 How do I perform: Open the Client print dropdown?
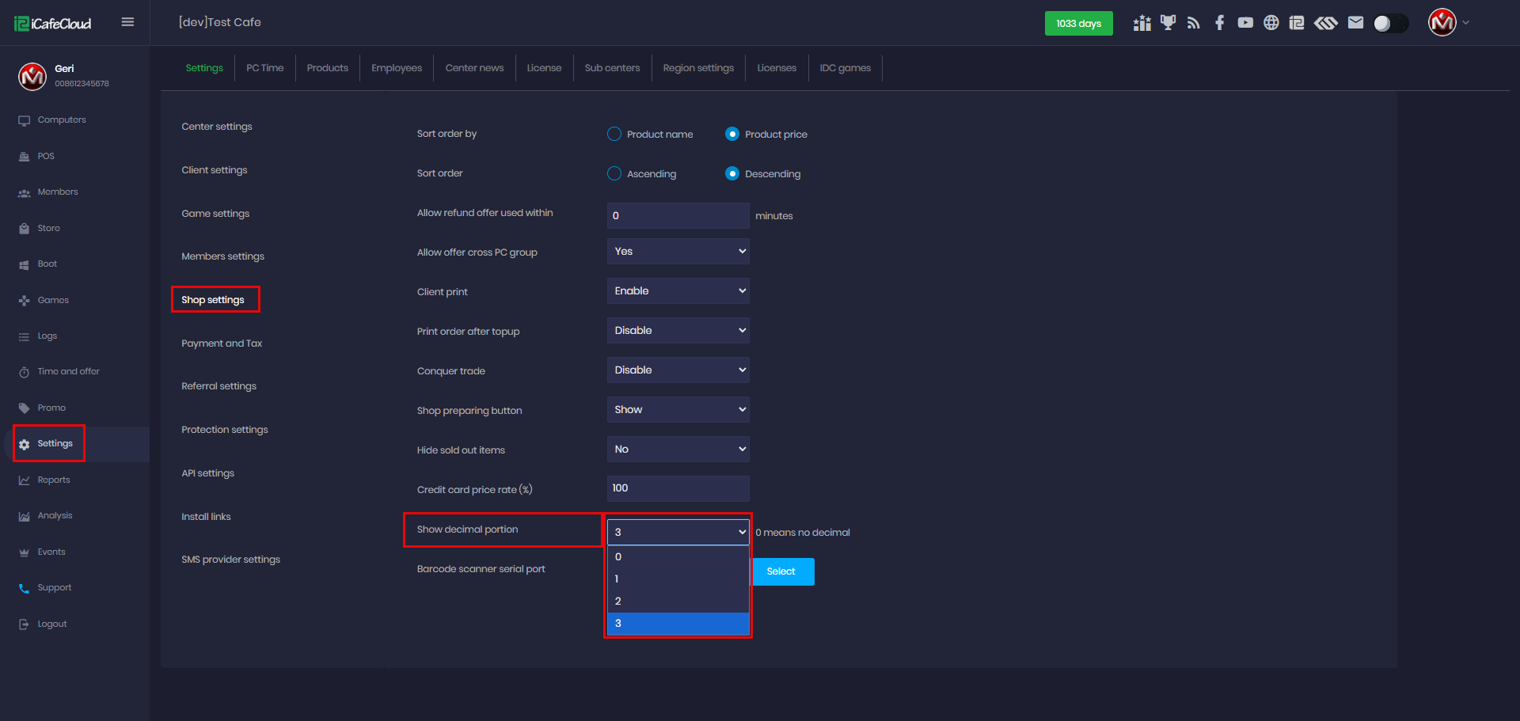[678, 291]
